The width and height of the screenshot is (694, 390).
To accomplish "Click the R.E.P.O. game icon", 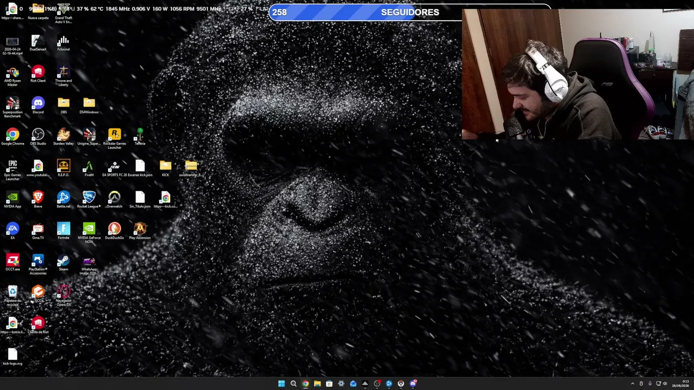I will (63, 167).
